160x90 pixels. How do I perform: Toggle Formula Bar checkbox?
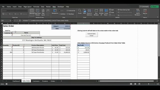coord(67,10)
